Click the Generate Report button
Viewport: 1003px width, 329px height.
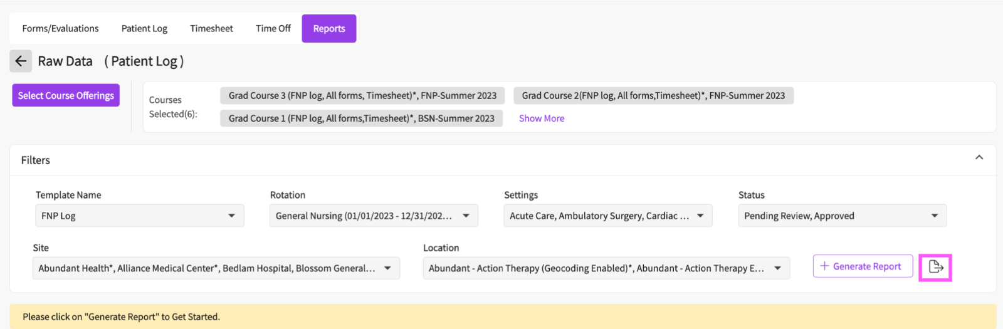(863, 266)
